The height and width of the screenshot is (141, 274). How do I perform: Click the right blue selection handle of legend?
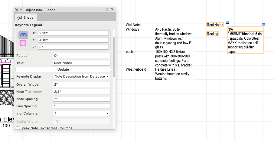click(x=263, y=24)
